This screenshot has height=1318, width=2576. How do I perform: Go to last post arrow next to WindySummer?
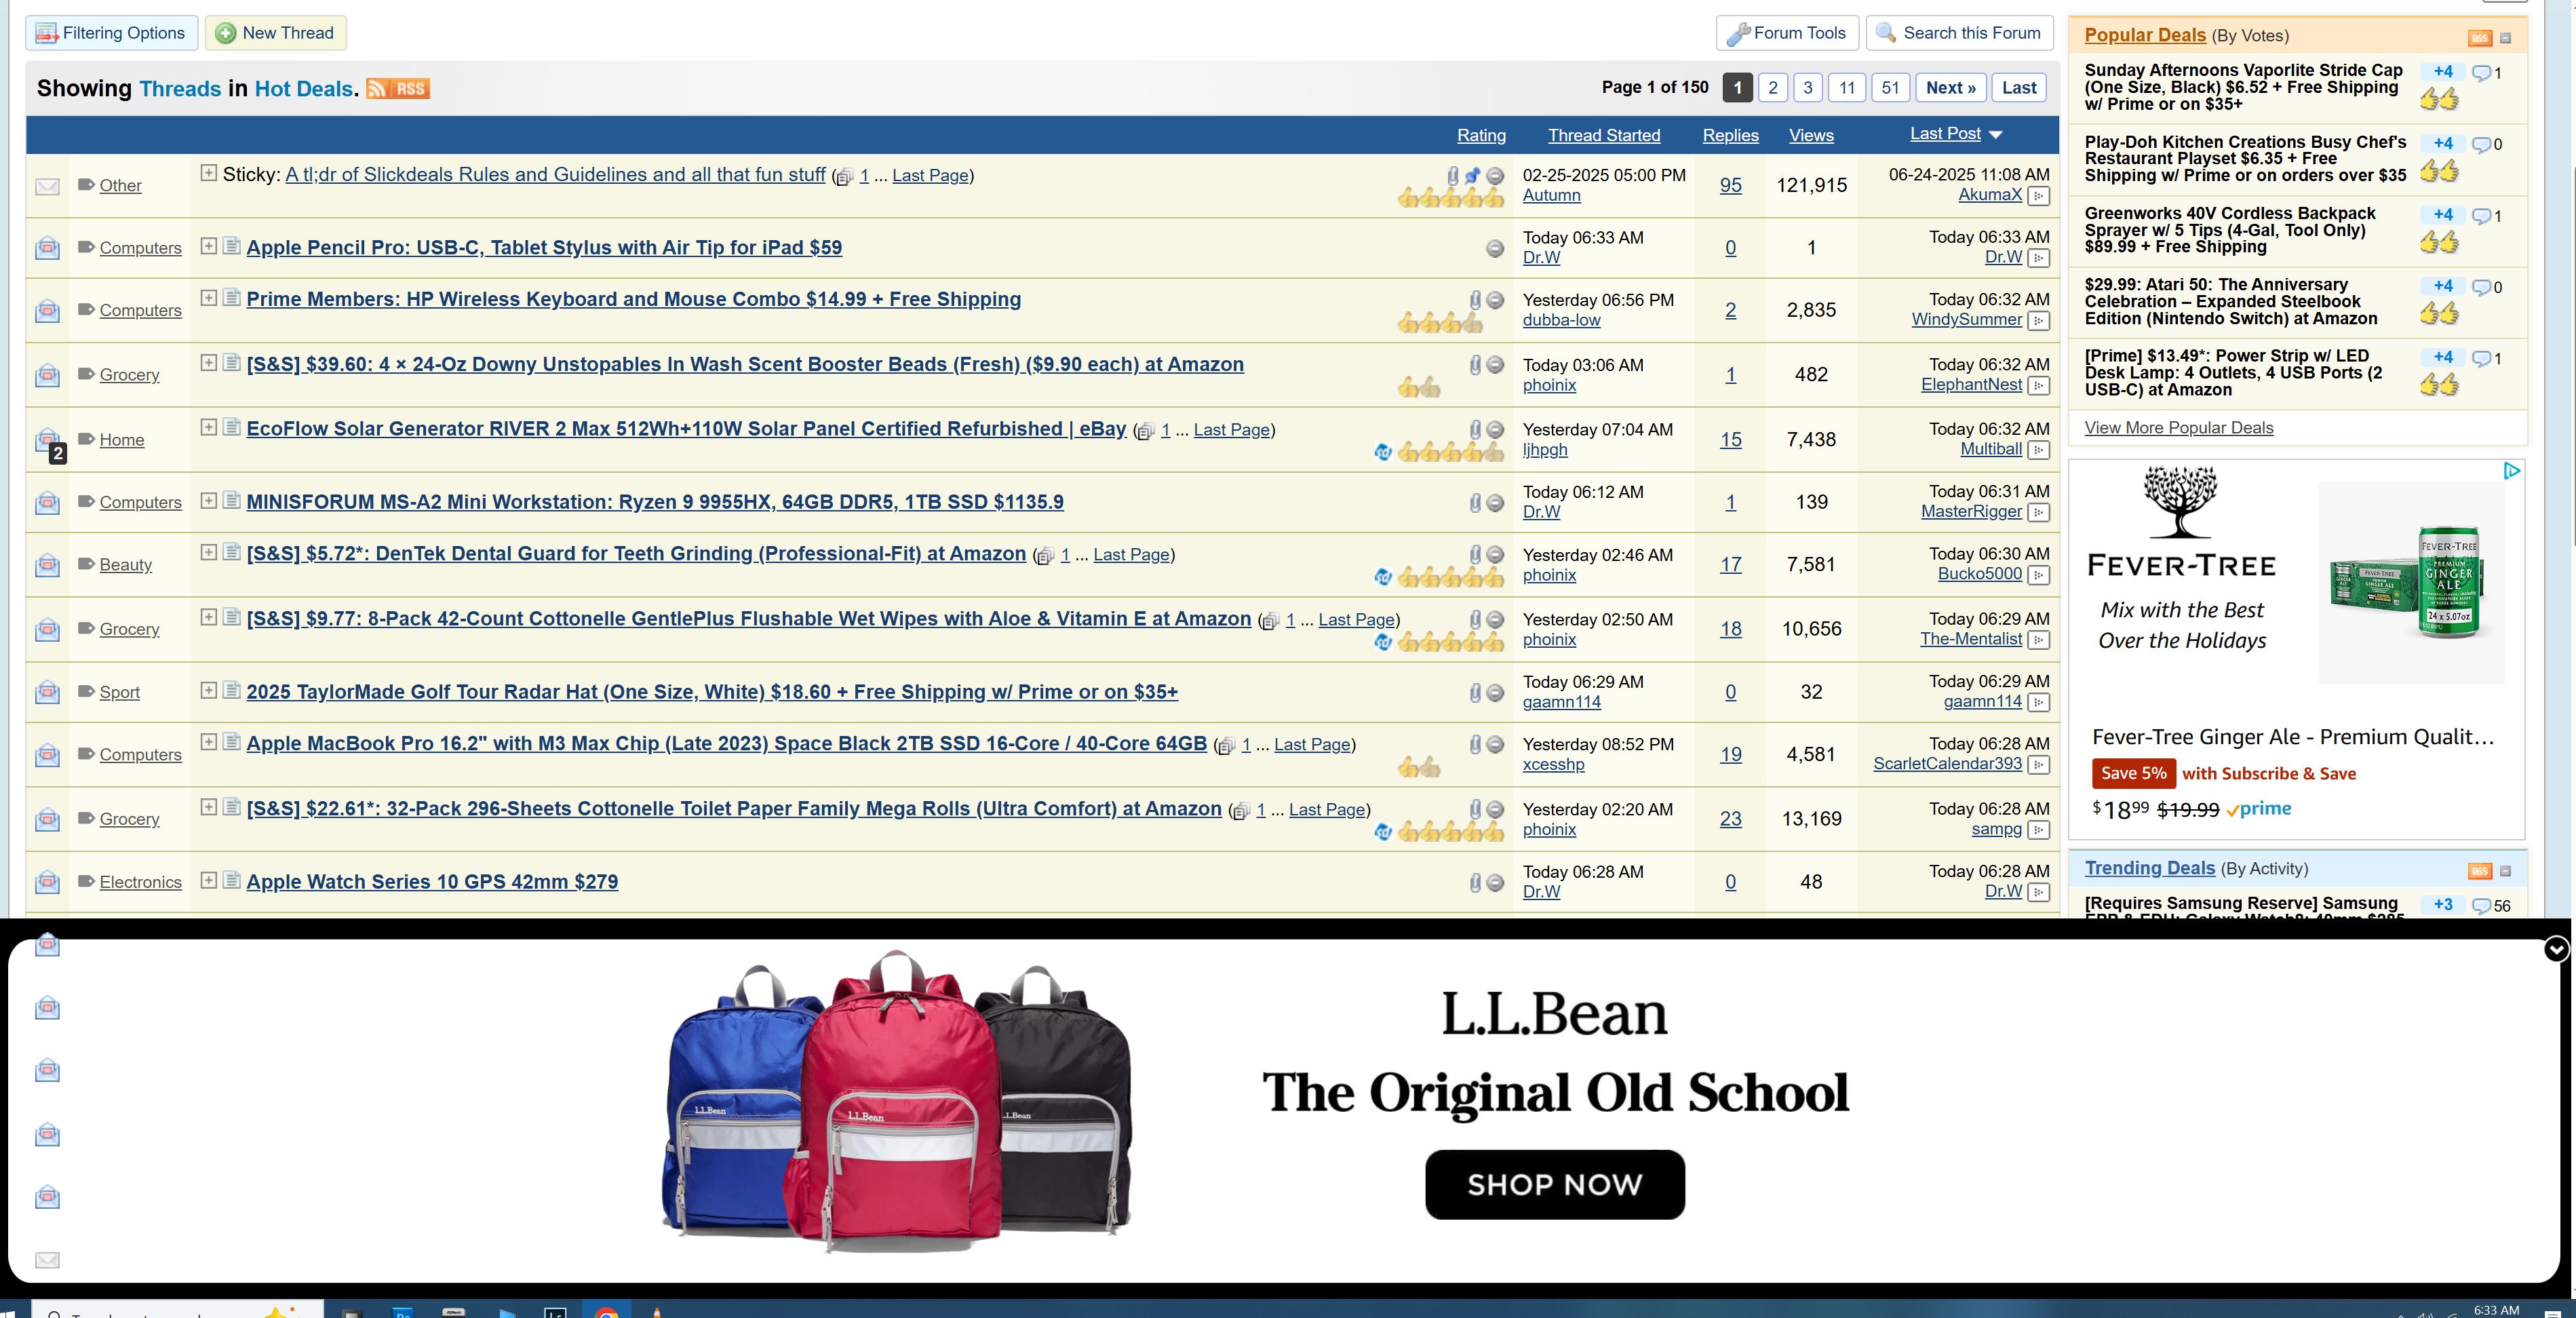click(x=2038, y=320)
